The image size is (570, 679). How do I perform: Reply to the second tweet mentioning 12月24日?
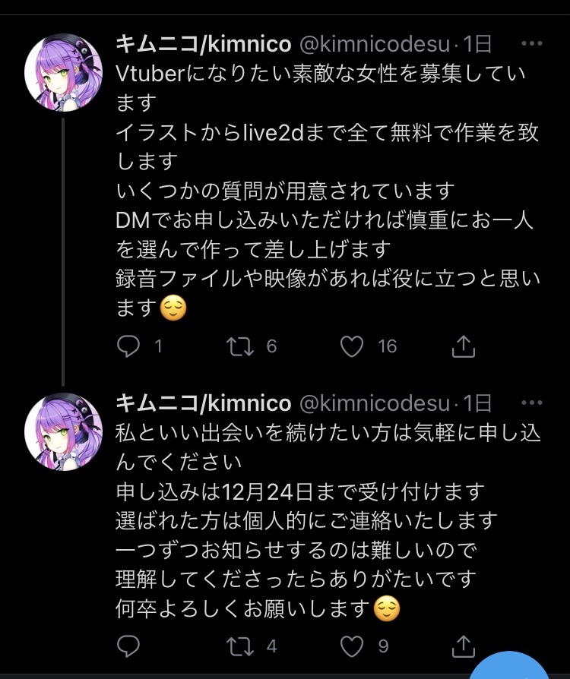[x=129, y=646]
